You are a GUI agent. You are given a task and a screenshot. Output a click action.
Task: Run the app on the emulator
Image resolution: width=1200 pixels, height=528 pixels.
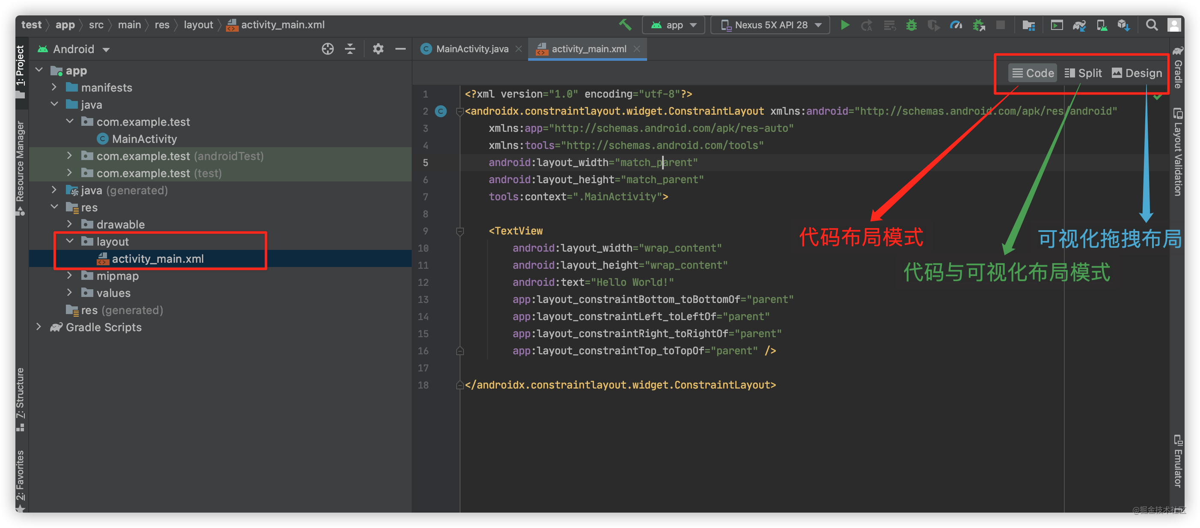click(x=845, y=25)
